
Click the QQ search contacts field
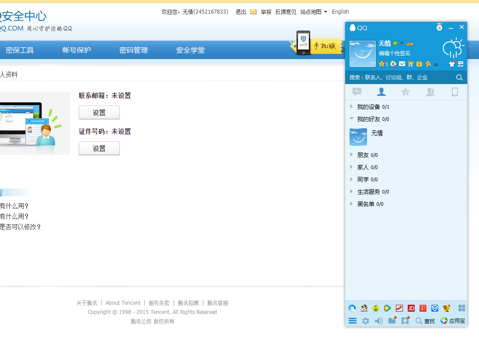(x=401, y=77)
